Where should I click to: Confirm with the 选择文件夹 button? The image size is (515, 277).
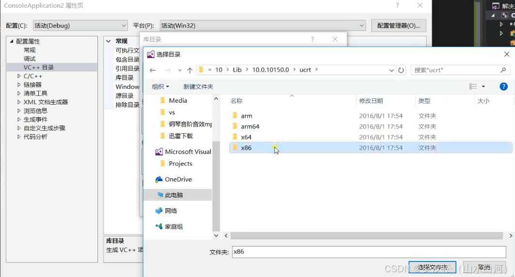432,267
